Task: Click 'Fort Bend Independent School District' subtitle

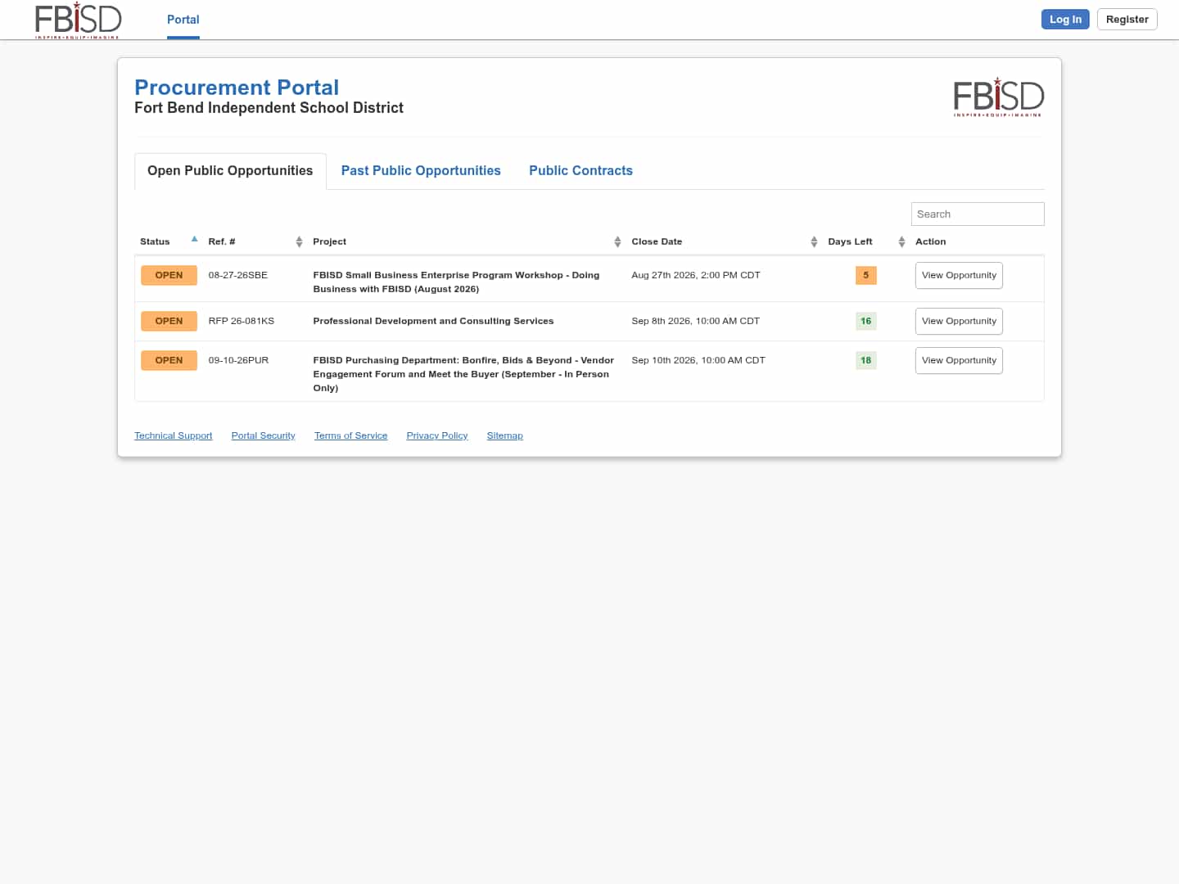Action: [x=269, y=108]
